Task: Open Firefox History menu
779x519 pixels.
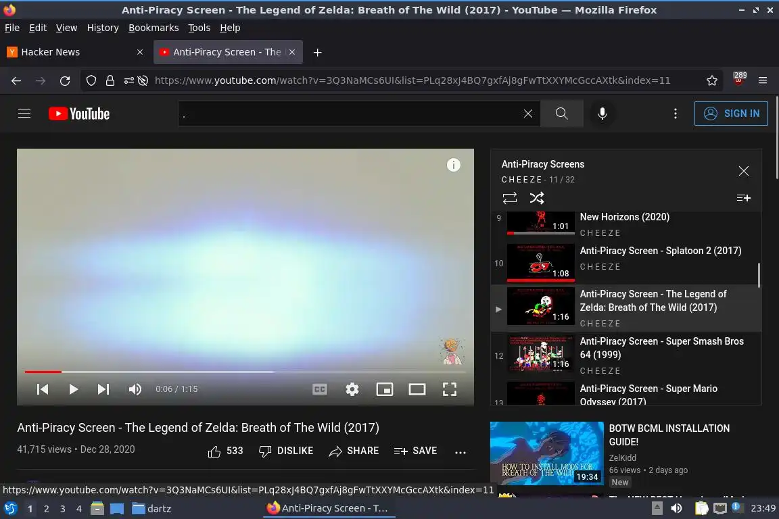Action: 103,28
